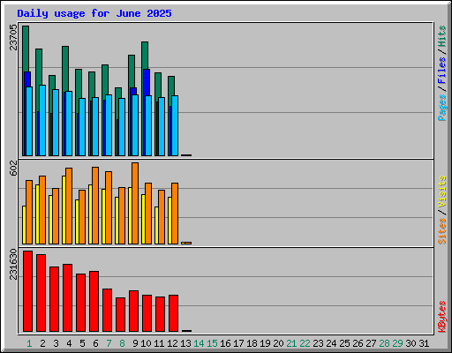The width and height of the screenshot is (452, 353).
Task: Click the red KBytes bar for day 8
Action: [120, 315]
